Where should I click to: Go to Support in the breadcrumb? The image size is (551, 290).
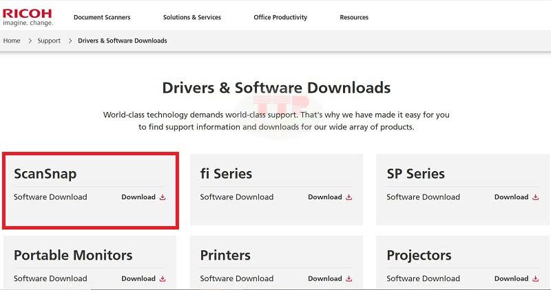coord(49,41)
